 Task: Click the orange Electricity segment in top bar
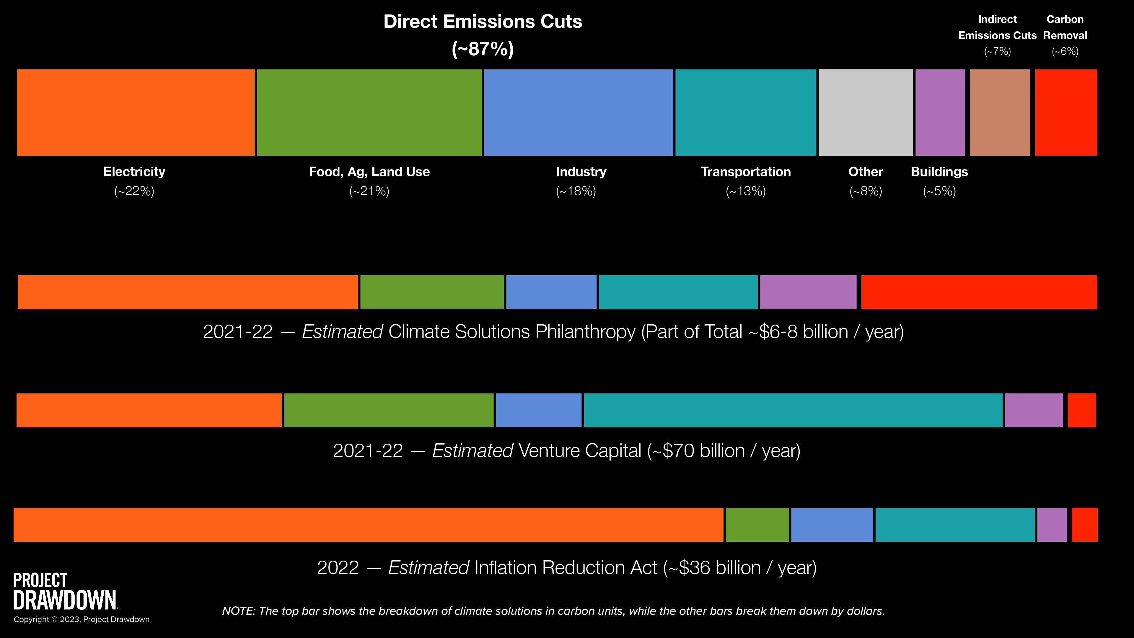(x=136, y=112)
